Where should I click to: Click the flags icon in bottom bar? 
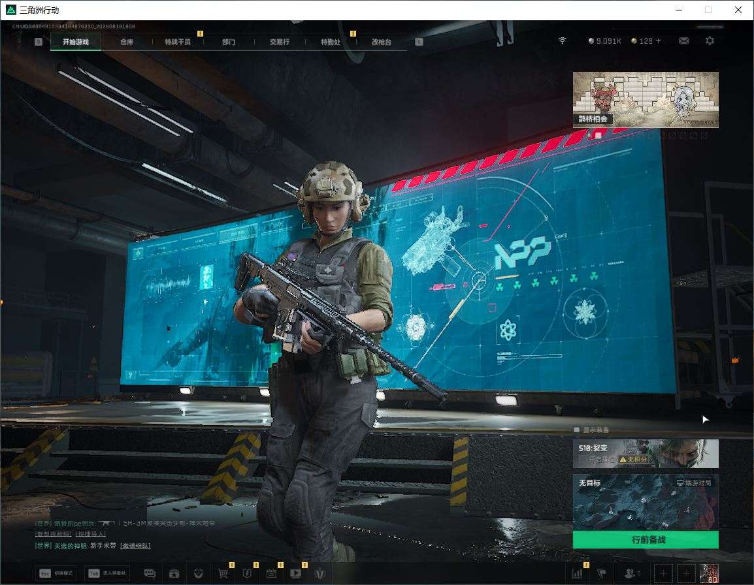pyautogui.click(x=602, y=573)
